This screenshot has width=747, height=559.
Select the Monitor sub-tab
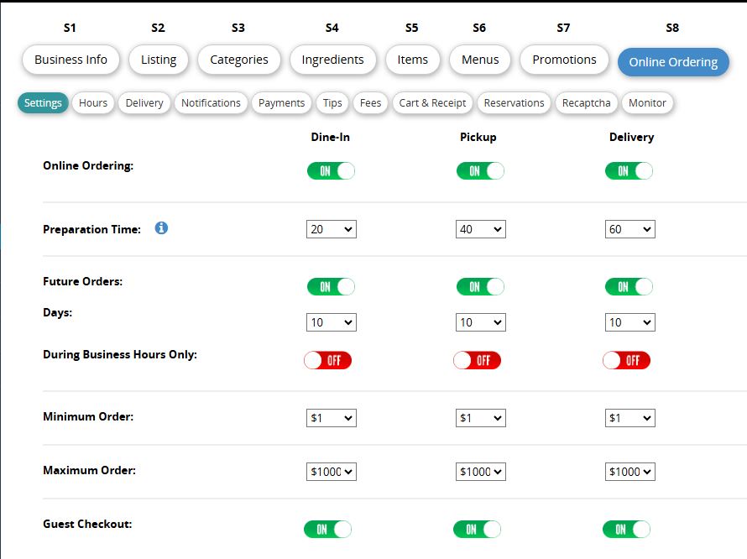[647, 102]
